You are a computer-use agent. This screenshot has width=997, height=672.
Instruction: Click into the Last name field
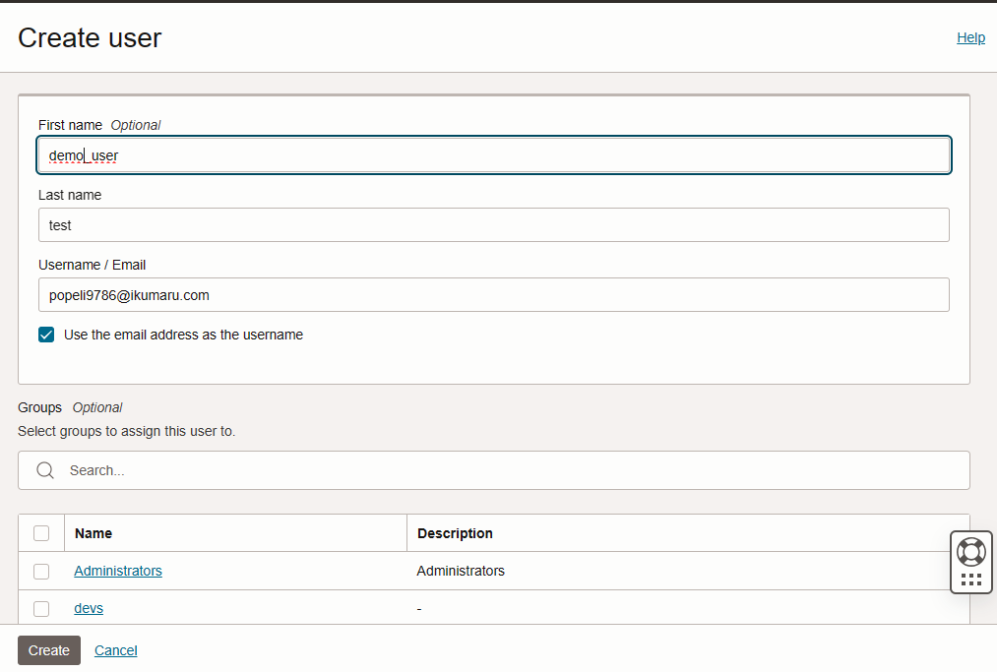[493, 225]
